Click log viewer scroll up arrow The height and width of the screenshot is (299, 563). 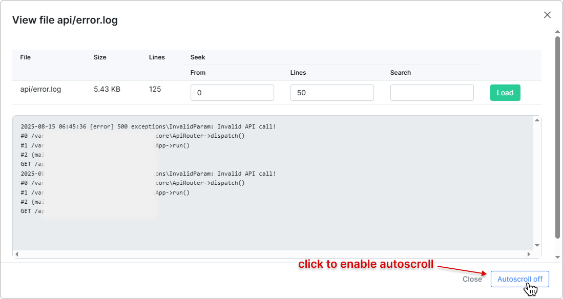(x=537, y=120)
